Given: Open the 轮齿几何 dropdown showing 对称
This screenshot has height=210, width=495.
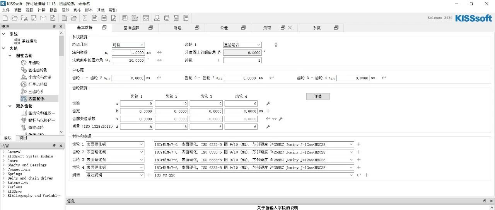Looking at the screenshot, I should pyautogui.click(x=128, y=45).
